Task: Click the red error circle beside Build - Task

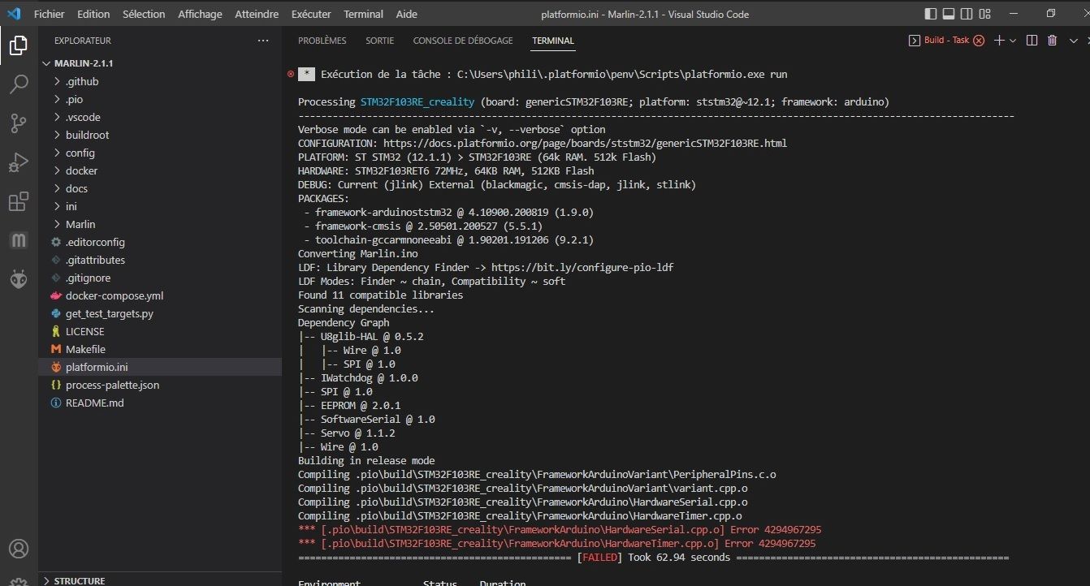Action: click(979, 41)
